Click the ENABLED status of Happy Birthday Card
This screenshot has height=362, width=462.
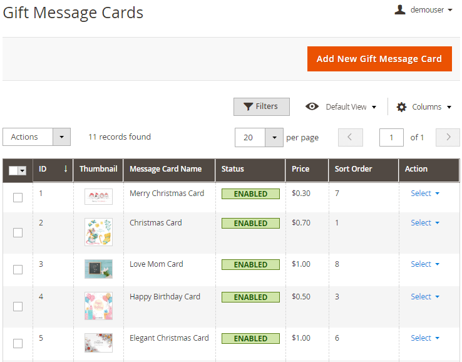coord(250,297)
